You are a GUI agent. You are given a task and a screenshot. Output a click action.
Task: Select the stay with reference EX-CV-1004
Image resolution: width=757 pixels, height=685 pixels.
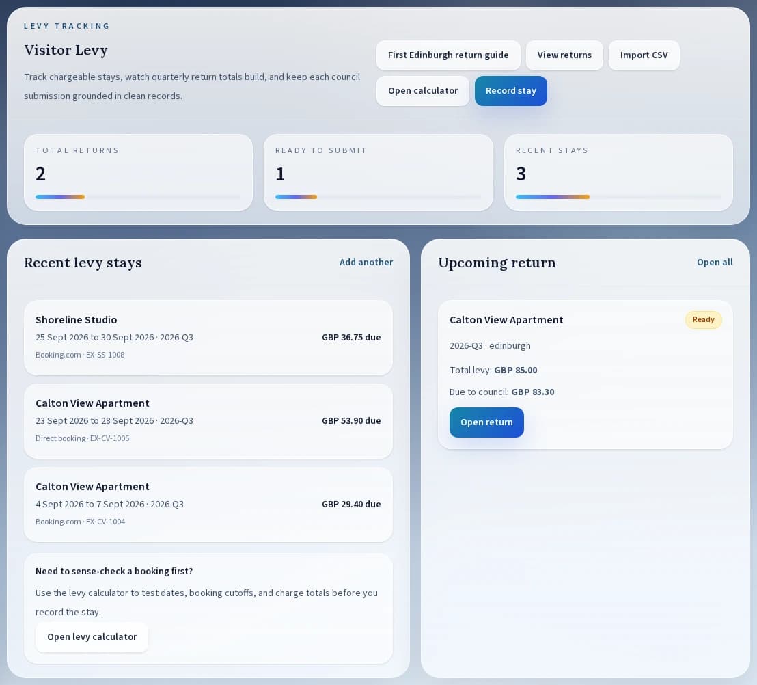[x=208, y=505]
